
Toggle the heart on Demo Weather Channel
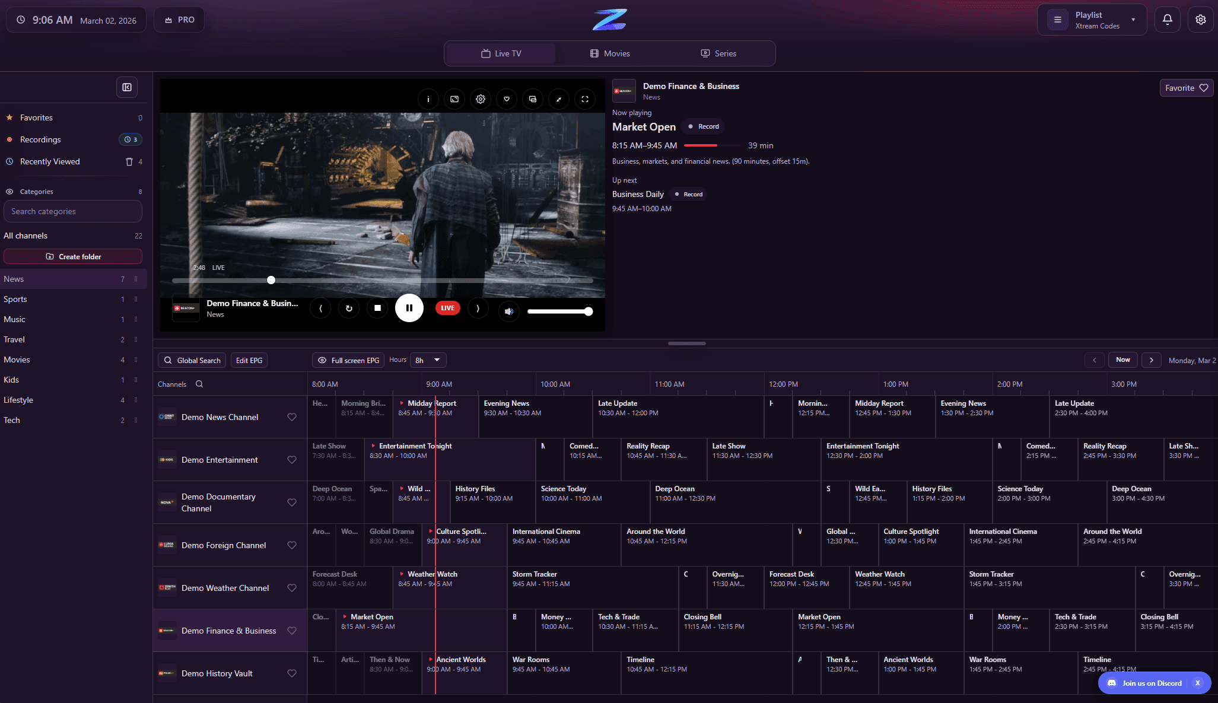point(292,588)
